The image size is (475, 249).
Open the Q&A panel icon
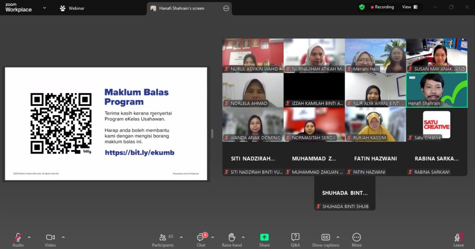[295, 237]
